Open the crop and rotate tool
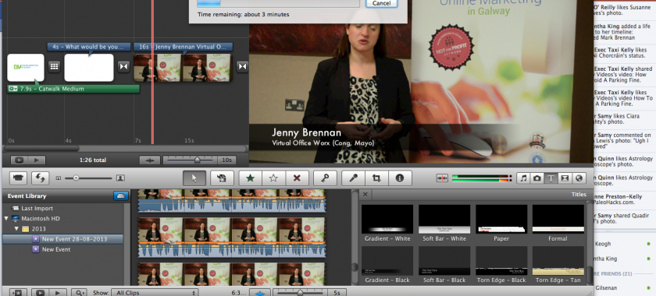Image resolution: width=656 pixels, height=296 pixels. [x=376, y=178]
